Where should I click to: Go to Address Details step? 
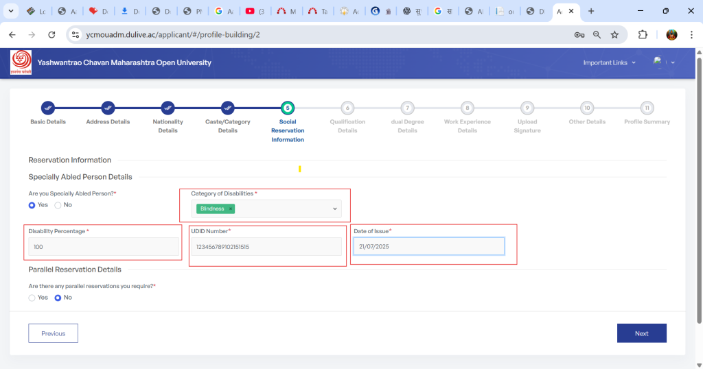108,108
